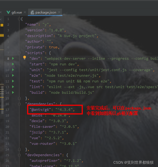The image size is (158, 167).
Task: Switch to the g6.vue tab
Action: coord(16,12)
